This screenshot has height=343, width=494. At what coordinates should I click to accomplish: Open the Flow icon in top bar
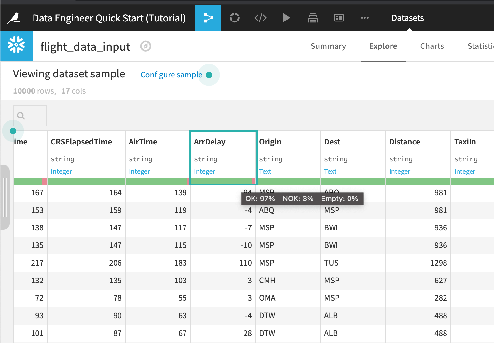[x=208, y=18]
